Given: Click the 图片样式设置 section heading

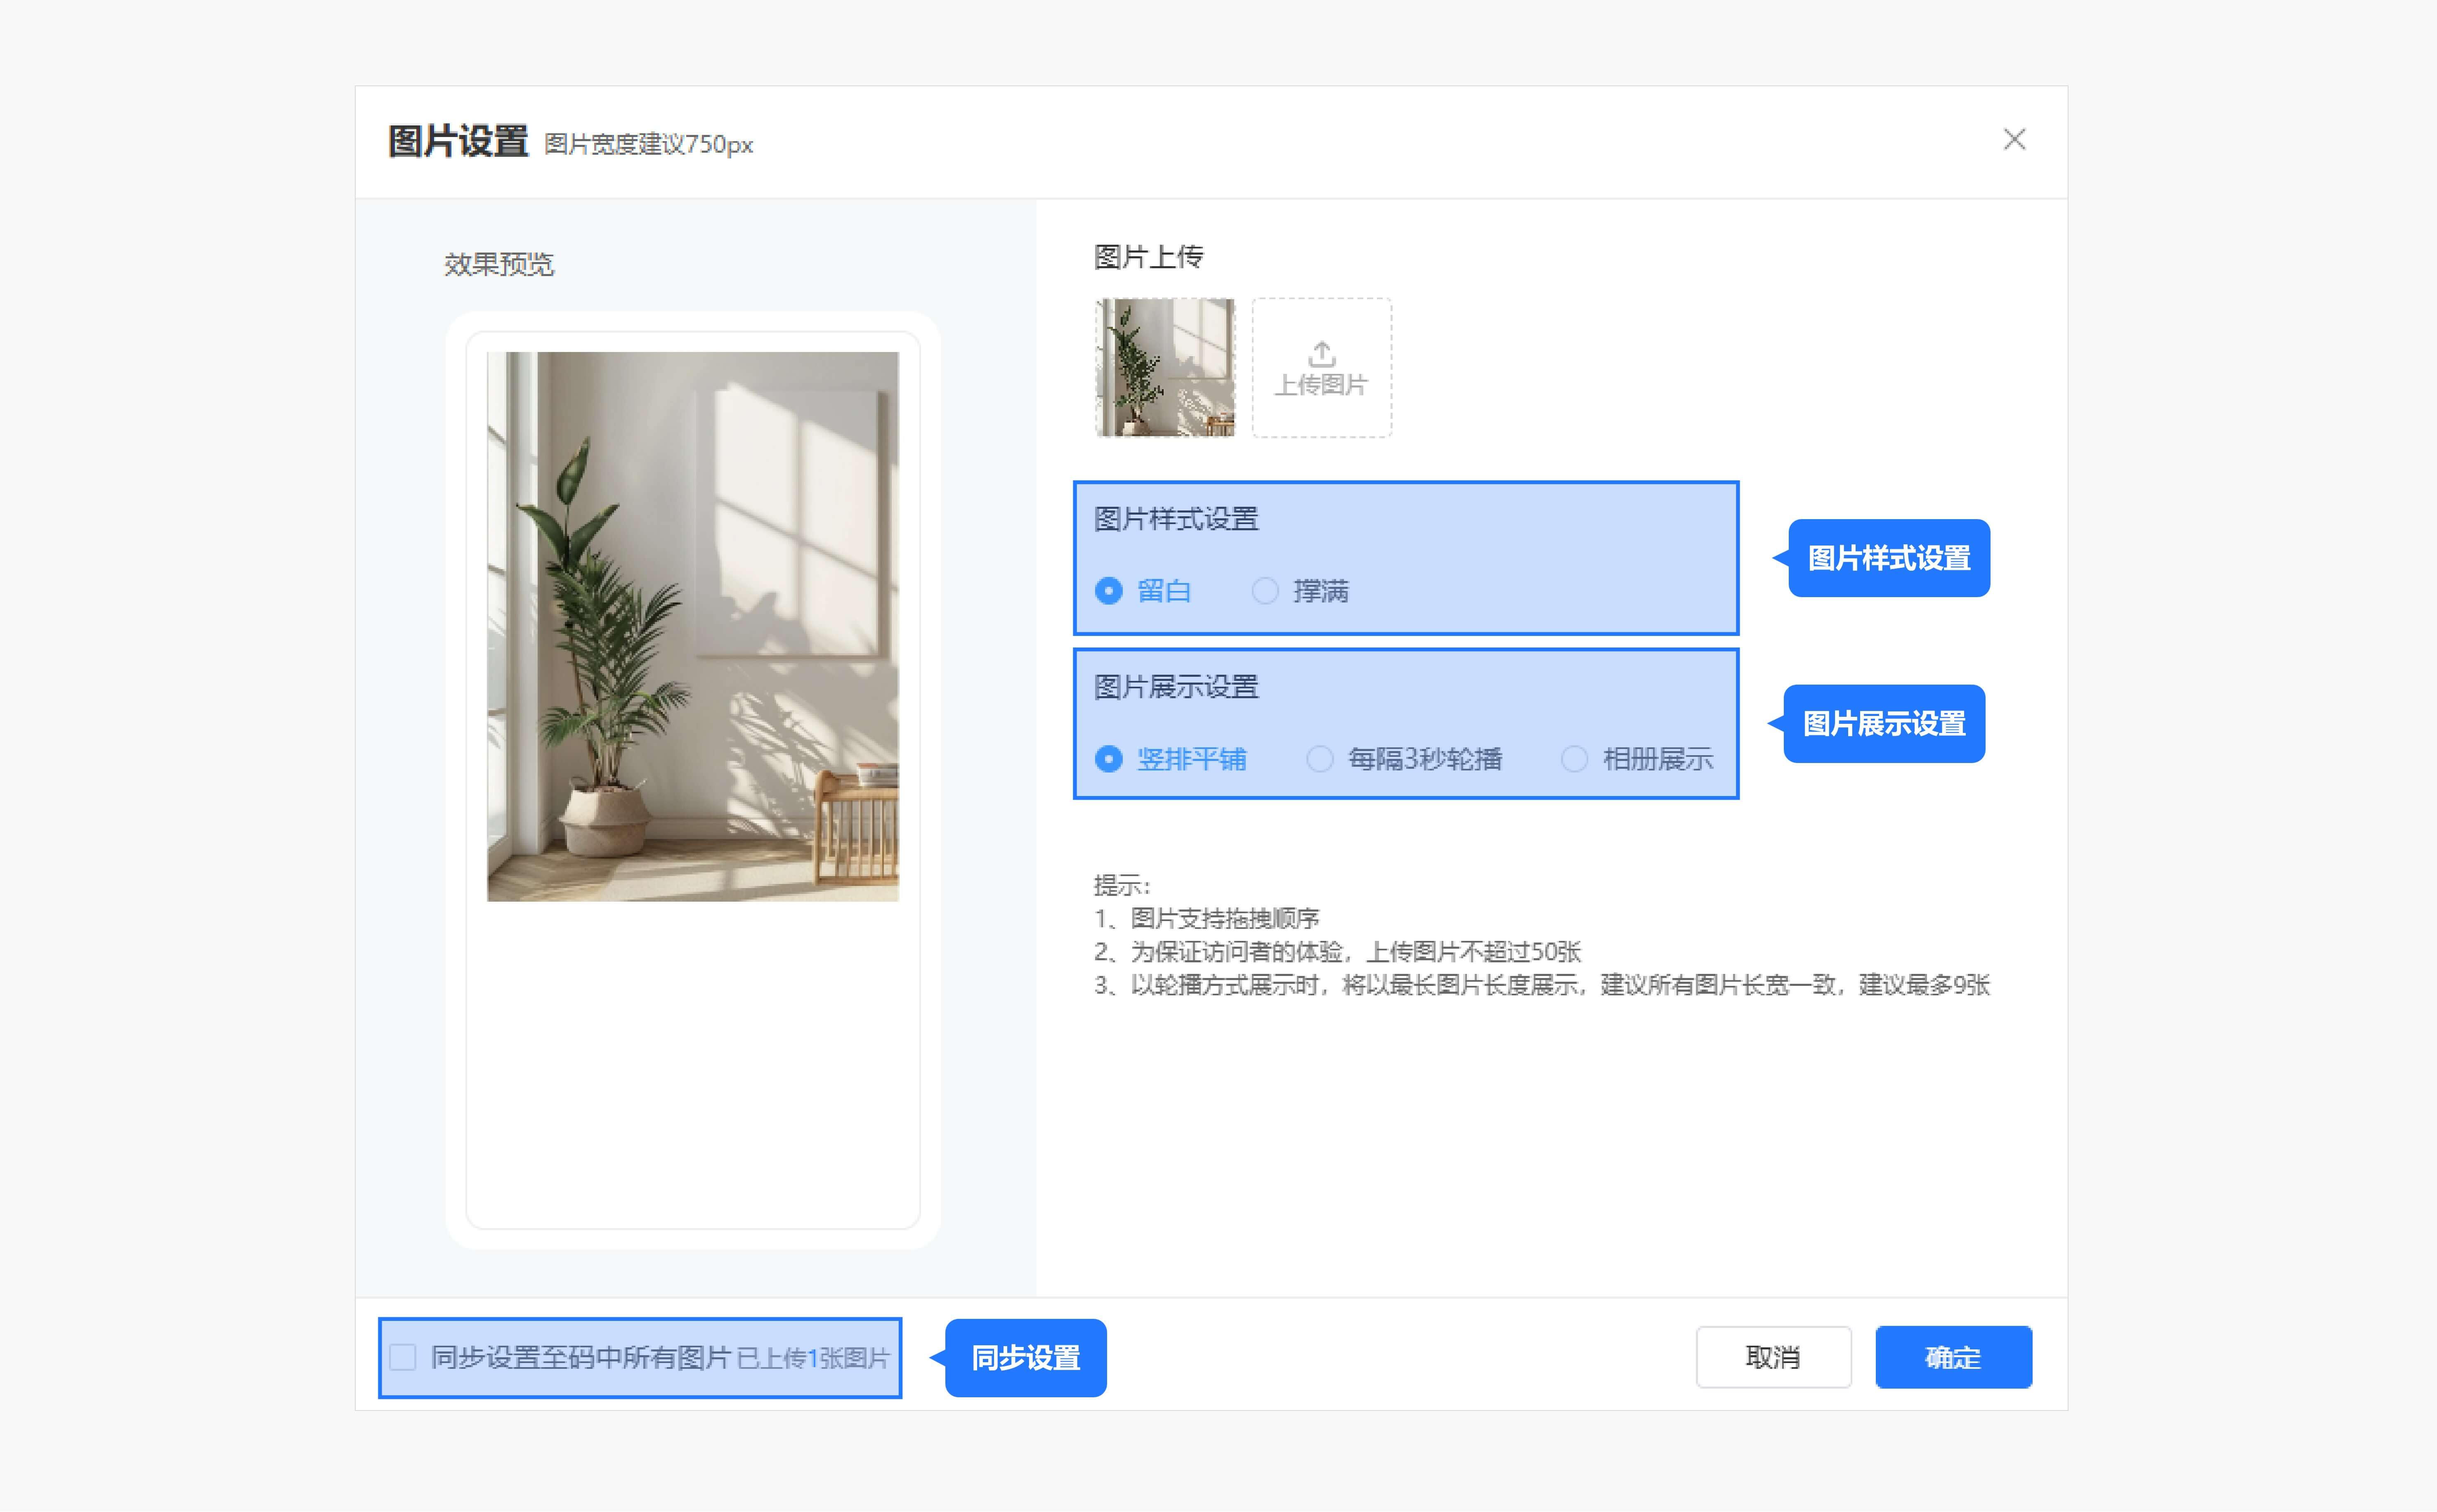Looking at the screenshot, I should [1176, 519].
